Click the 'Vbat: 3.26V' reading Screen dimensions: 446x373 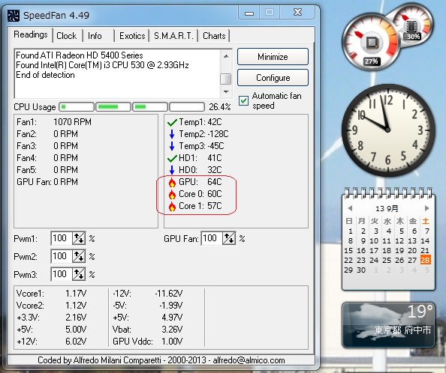click(x=148, y=330)
